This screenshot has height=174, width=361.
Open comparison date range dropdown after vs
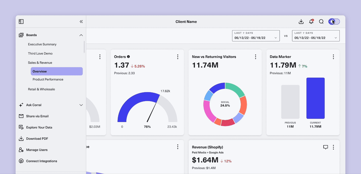pos(316,36)
